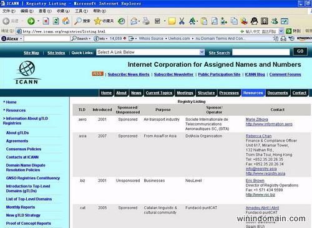Click the QQ penguin toolbar icon
This screenshot has height=228, width=312.
click(254, 21)
